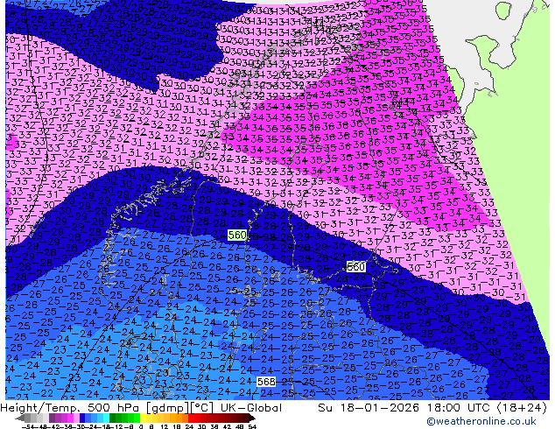Click the '54' value under the legend
Viewport: 555px width, 429px height.
point(252,426)
